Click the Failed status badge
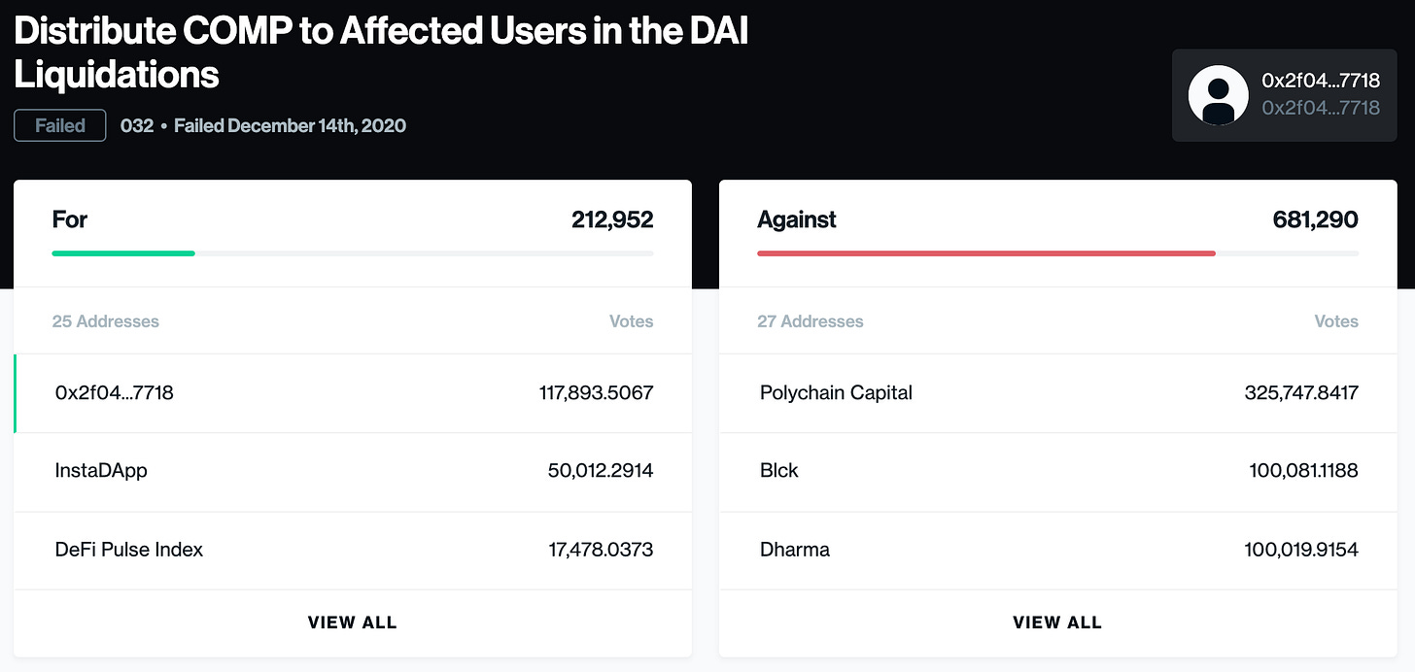Viewport: 1415px width, 672px height. [60, 125]
